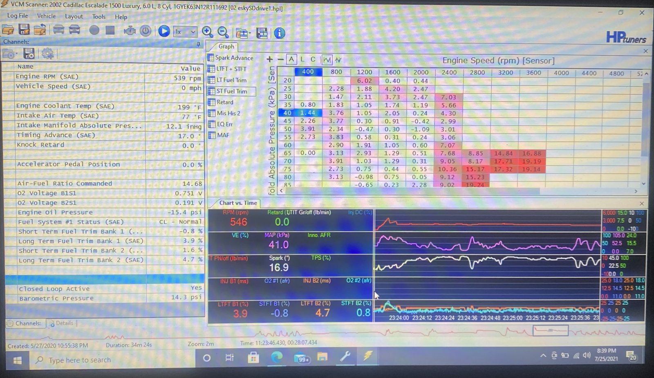
Task: Click the save layout table icon
Action: [x=262, y=33]
